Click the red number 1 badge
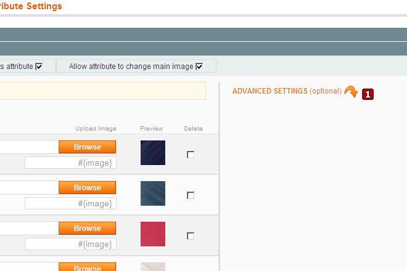Image resolution: width=407 pixels, height=271 pixels. [x=368, y=94]
